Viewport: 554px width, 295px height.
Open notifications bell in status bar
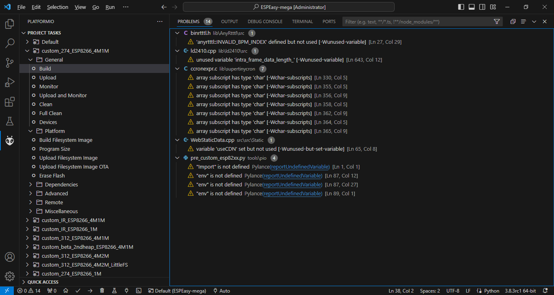(545, 291)
